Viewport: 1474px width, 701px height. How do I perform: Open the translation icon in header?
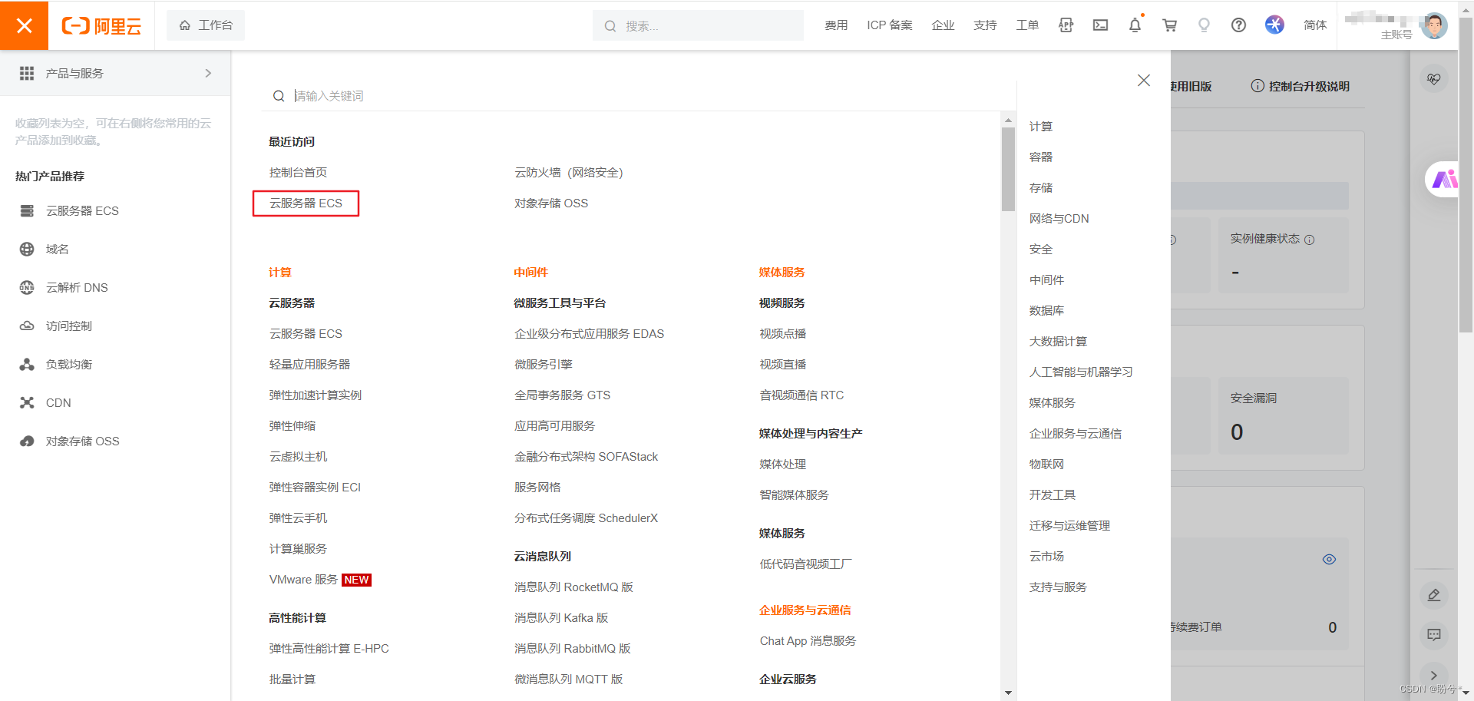click(1066, 25)
